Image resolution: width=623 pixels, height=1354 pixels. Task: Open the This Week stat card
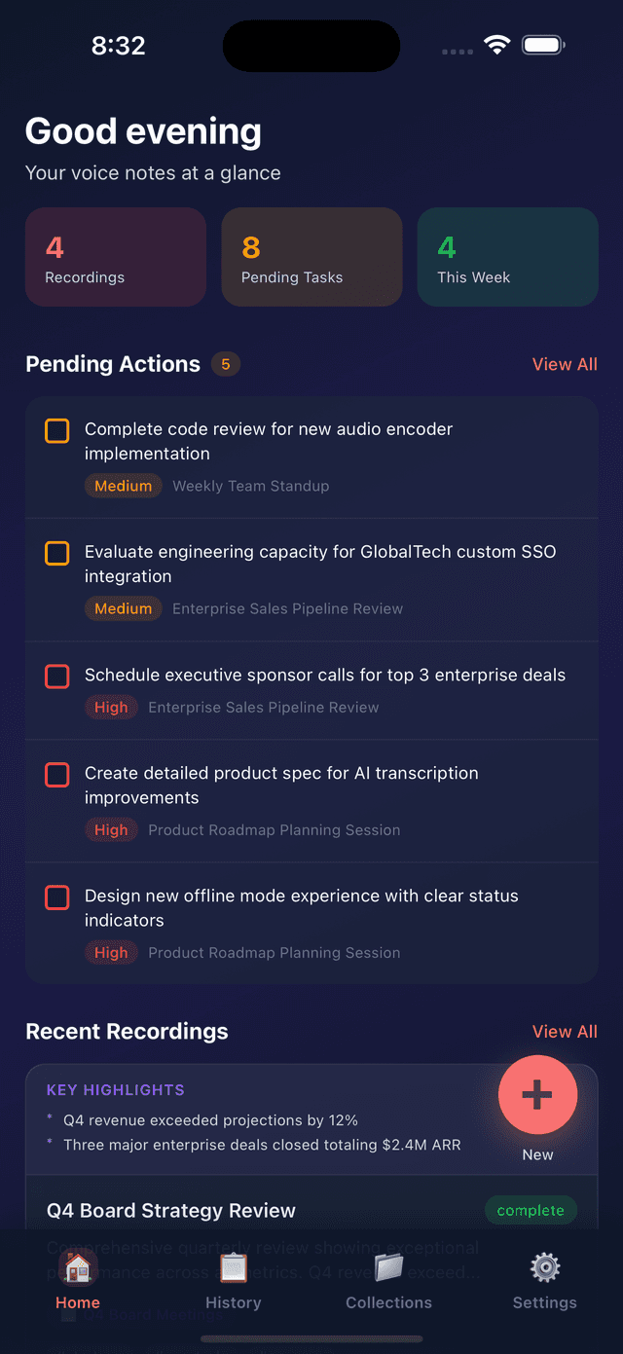click(x=507, y=257)
